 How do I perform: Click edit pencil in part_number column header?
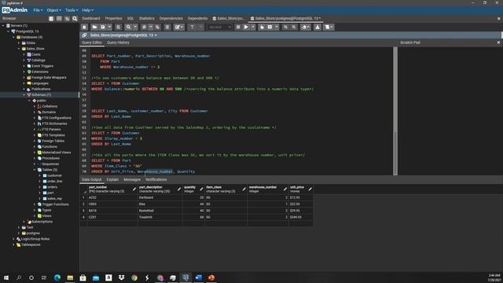click(134, 189)
